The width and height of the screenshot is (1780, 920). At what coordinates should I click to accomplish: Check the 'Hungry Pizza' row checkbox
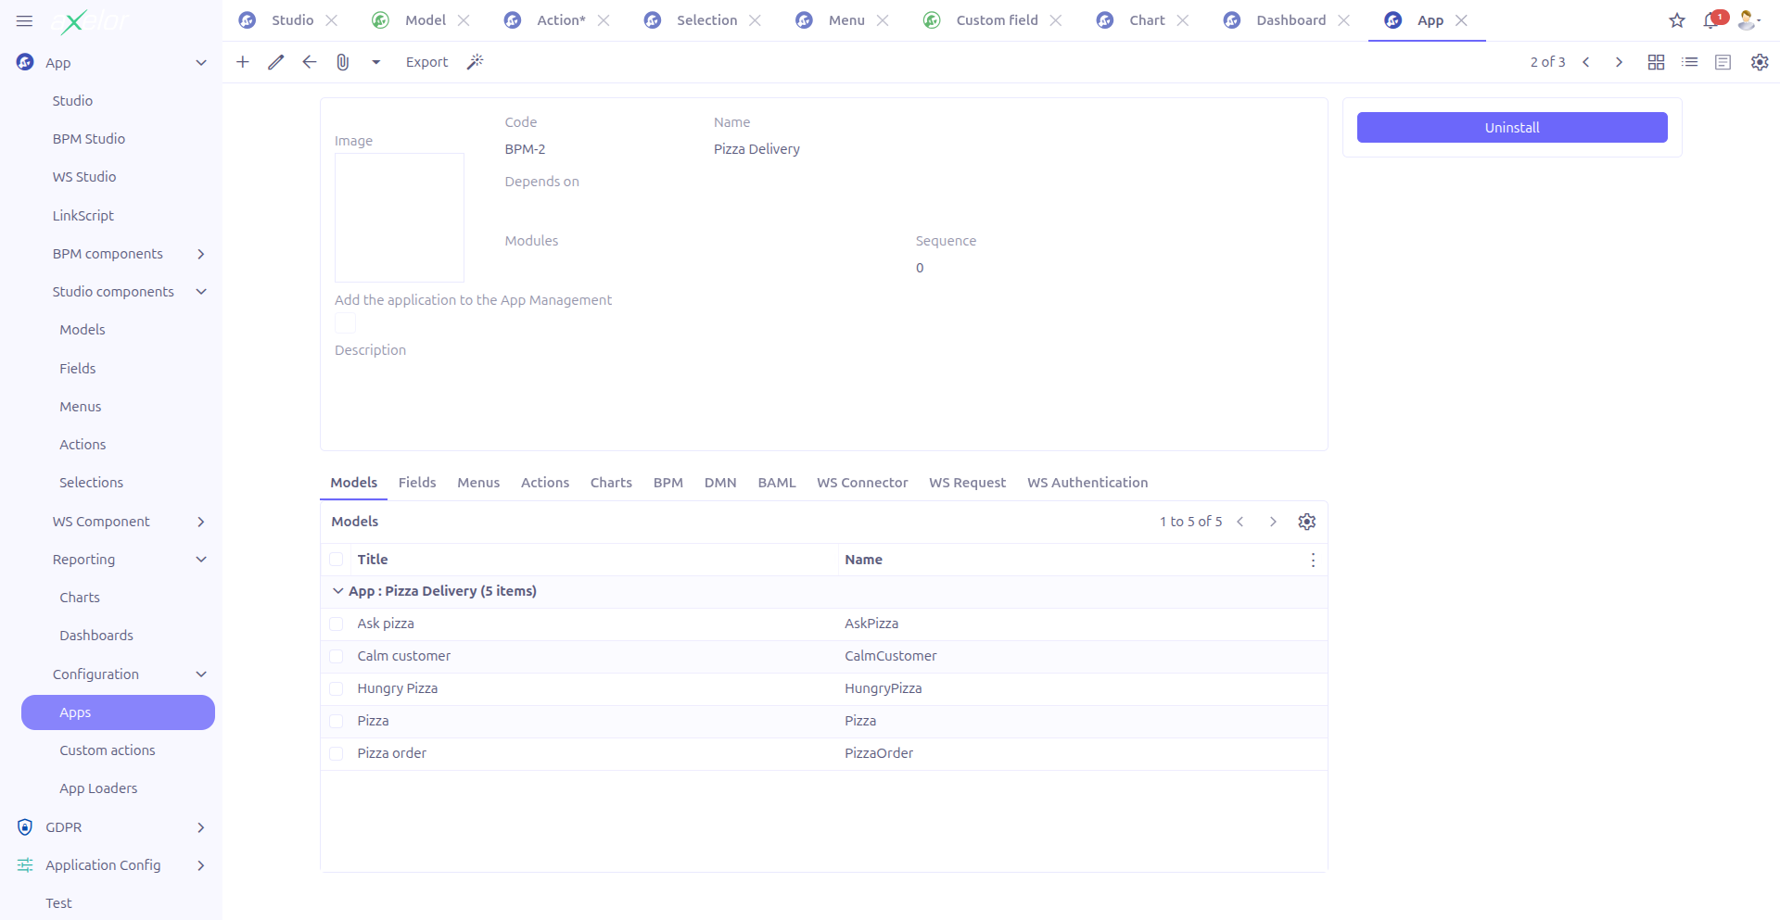click(x=337, y=688)
